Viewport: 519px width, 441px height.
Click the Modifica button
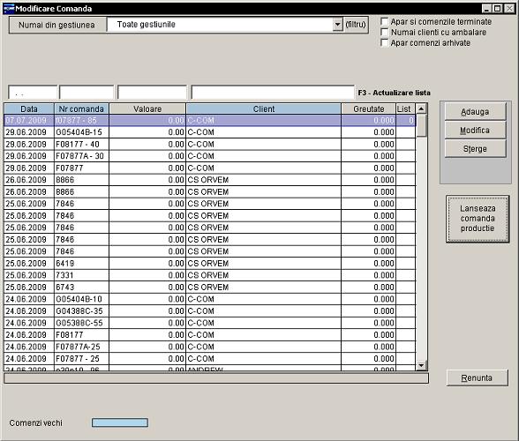tap(475, 131)
